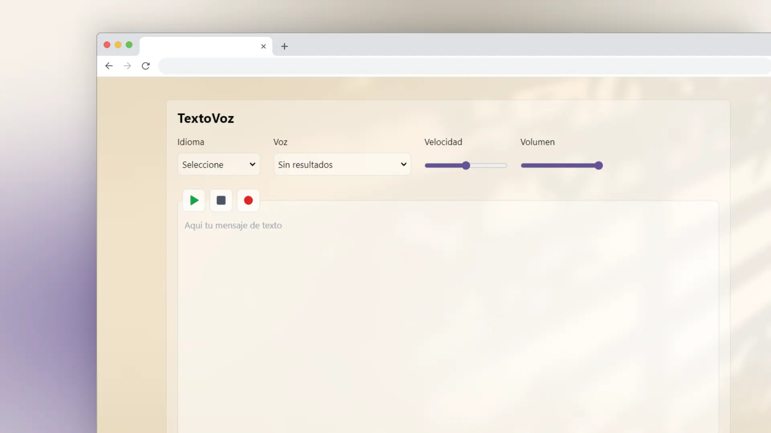Select the open browser tab

point(201,46)
